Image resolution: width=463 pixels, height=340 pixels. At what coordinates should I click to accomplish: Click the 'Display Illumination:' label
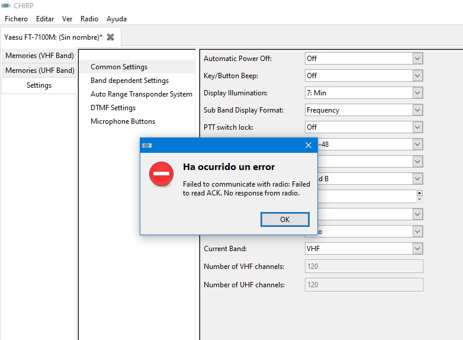tap(235, 93)
